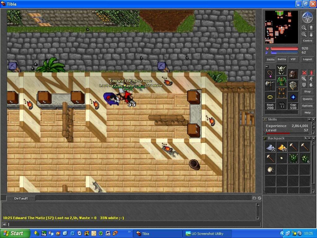
Task: Switch to UO Screenshot Utility taskbar item
Action: pos(207,234)
